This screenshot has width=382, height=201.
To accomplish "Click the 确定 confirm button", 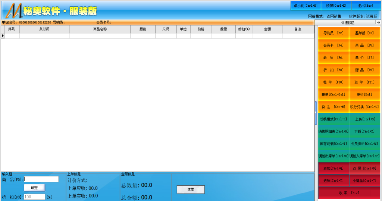I will (34, 187).
